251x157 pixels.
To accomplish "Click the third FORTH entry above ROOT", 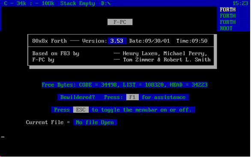I will tap(227, 22).
